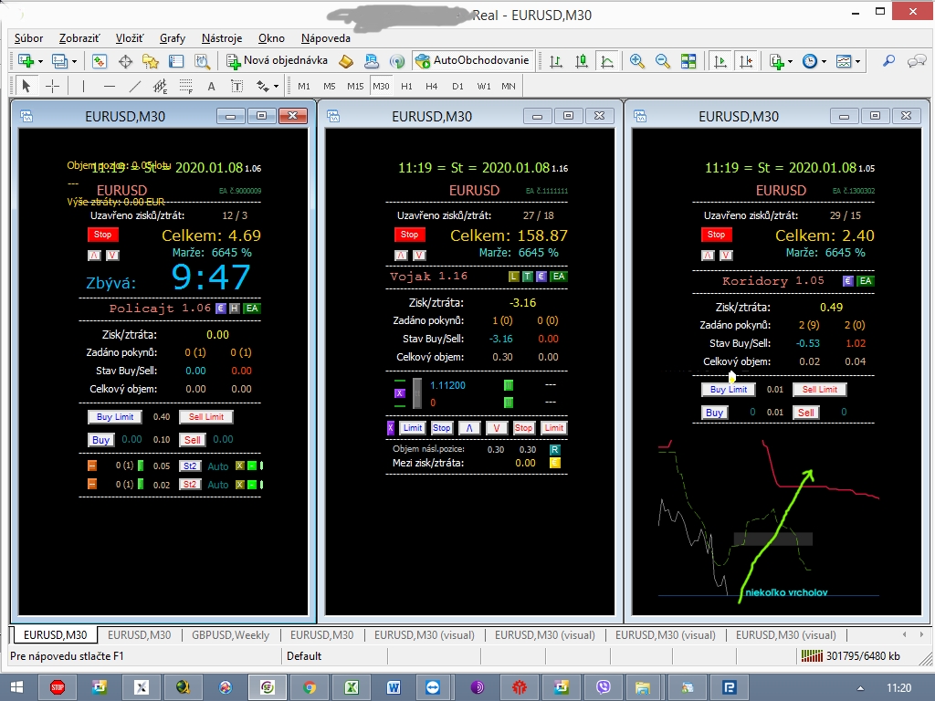
Task: Open the search magnifier icon
Action: click(x=889, y=61)
